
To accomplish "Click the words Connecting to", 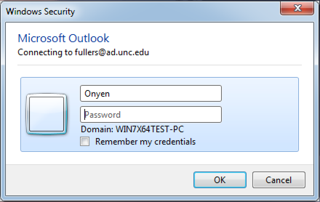I will pyautogui.click(x=45, y=52).
